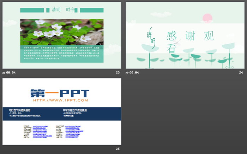Click the 不可以在以下情况使用 heading on slide 25
This screenshot has height=154, width=247.
(x=75, y=110)
